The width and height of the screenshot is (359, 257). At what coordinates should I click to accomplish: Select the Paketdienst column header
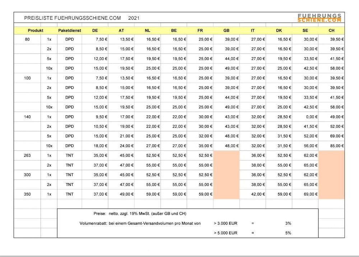point(70,31)
